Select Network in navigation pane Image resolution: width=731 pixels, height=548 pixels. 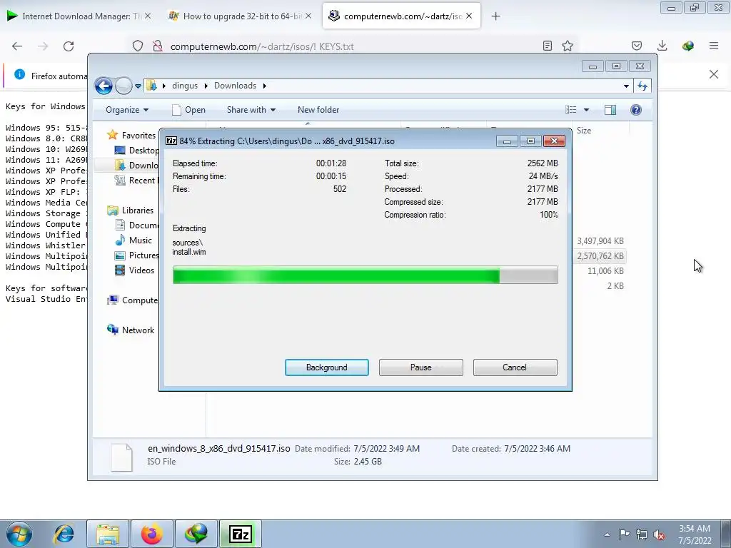pos(131,330)
